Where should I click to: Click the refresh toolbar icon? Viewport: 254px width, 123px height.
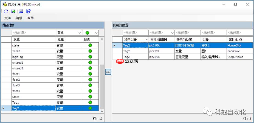(6, 11)
